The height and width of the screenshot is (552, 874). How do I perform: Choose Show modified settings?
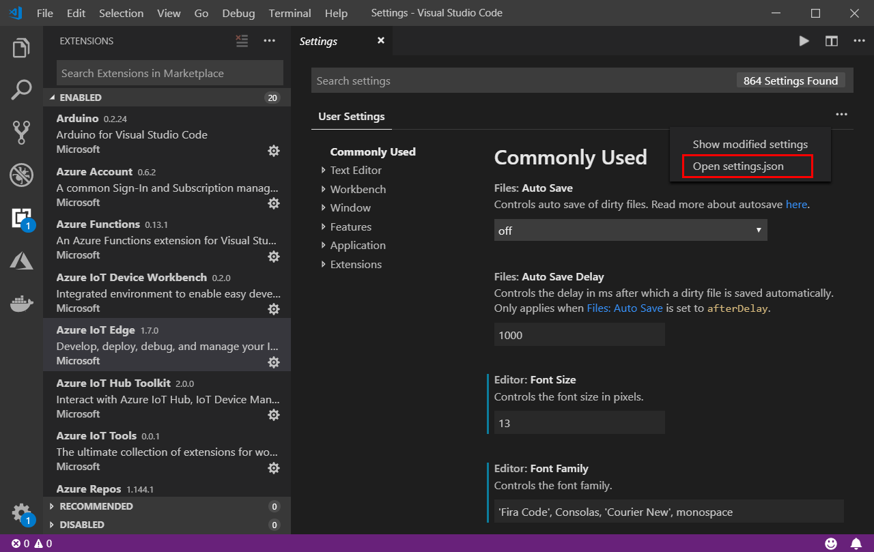750,145
